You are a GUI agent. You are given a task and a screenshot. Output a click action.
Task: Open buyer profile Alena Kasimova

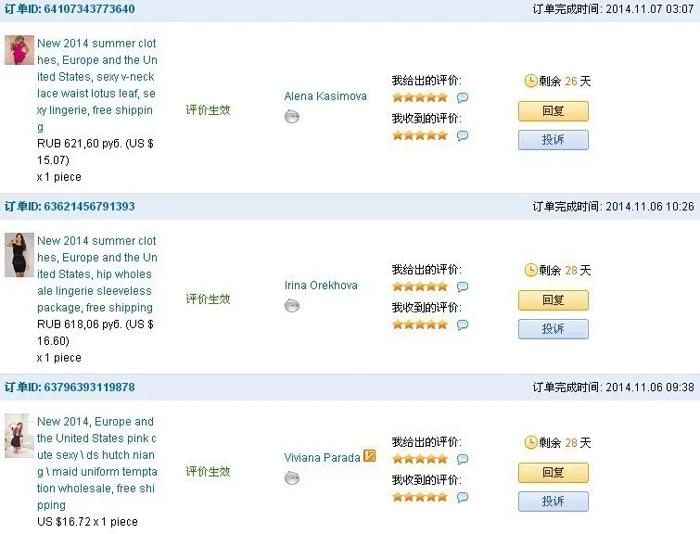coord(325,96)
